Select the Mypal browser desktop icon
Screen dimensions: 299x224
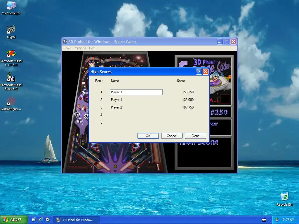tap(11, 32)
